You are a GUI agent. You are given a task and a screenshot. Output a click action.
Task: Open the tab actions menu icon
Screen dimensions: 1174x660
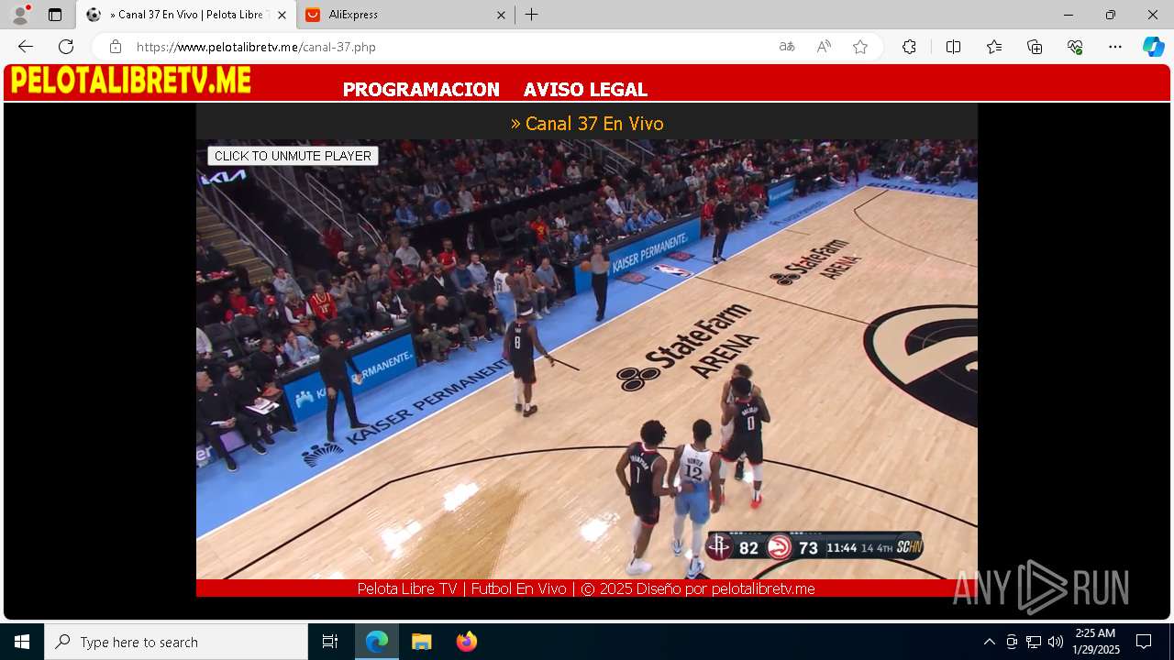click(x=55, y=15)
